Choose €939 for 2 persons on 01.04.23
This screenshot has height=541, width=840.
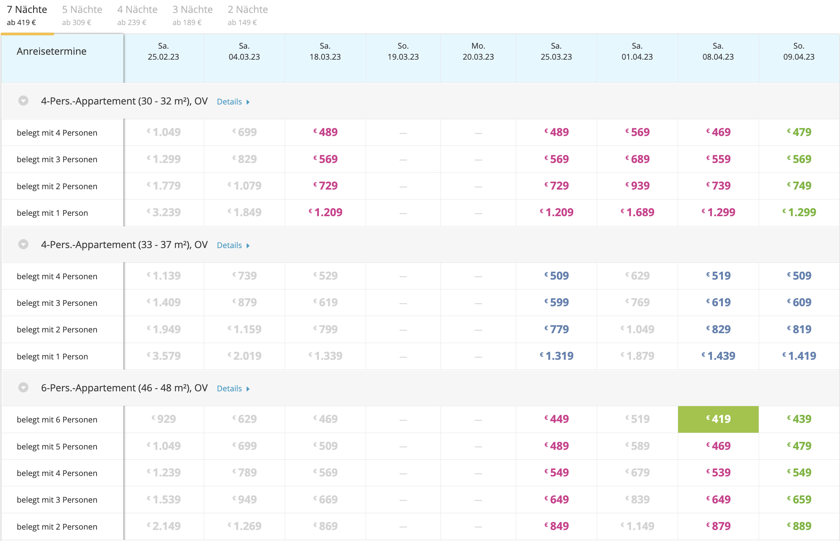click(x=637, y=186)
